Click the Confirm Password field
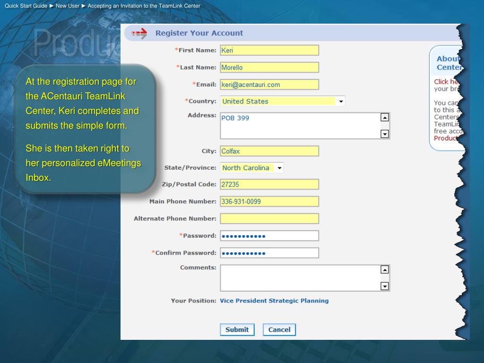 coord(269,253)
